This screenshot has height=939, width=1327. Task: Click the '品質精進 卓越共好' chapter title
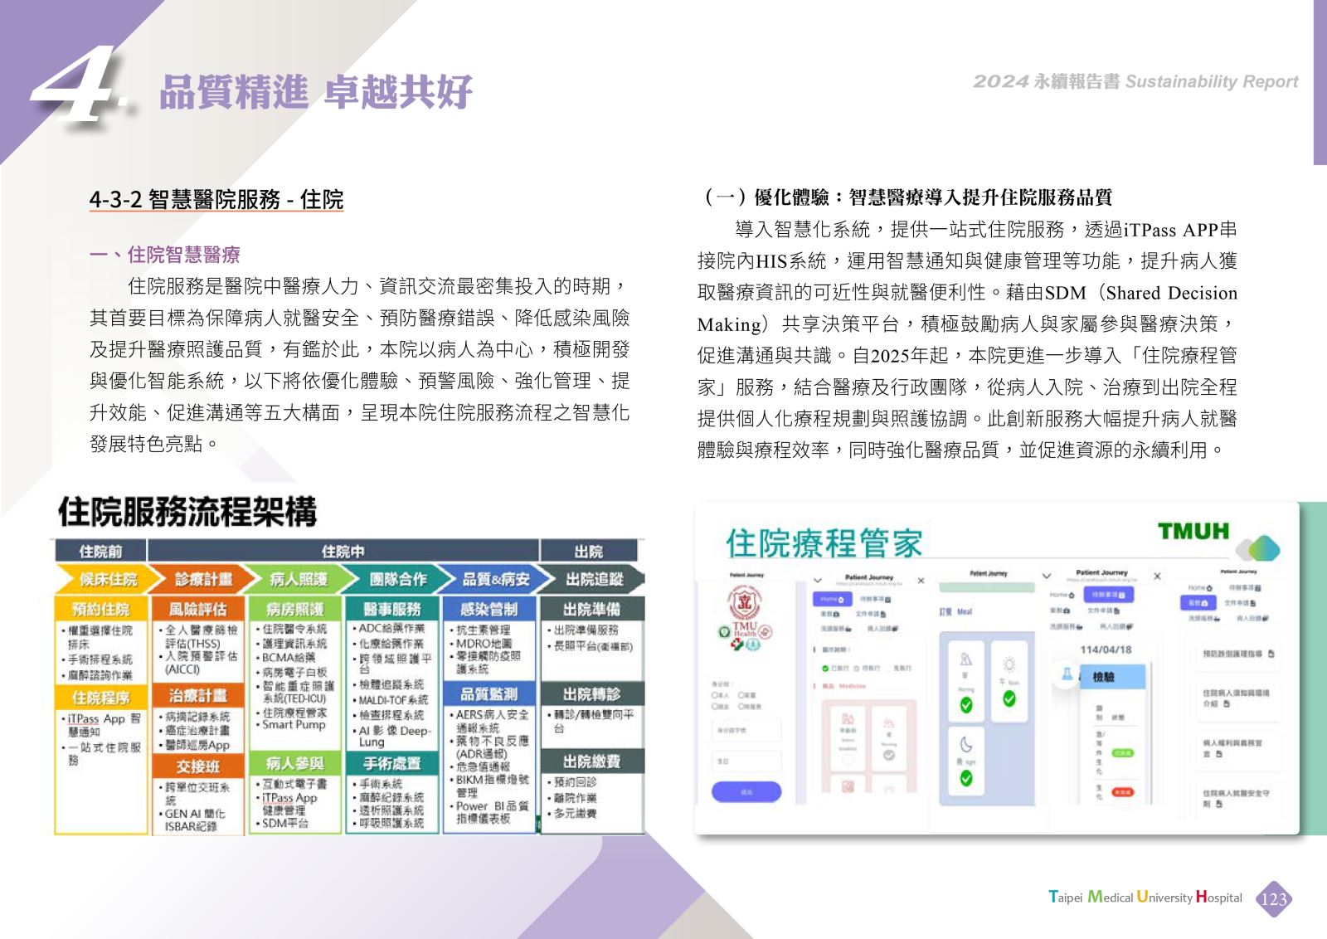coord(315,91)
